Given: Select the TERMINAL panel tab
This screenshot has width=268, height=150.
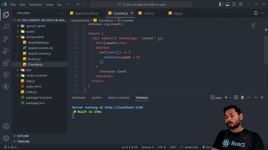Looking at the screenshot, I should [142, 98].
